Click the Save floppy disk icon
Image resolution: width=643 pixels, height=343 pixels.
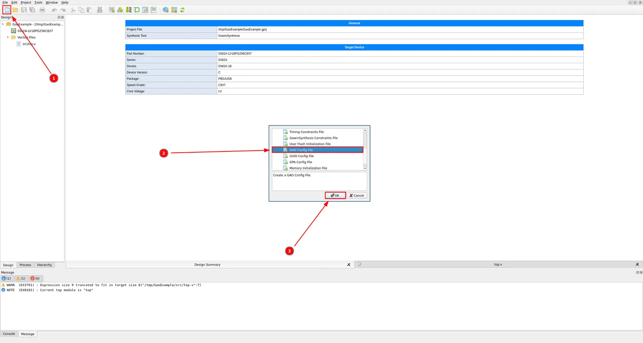click(24, 10)
